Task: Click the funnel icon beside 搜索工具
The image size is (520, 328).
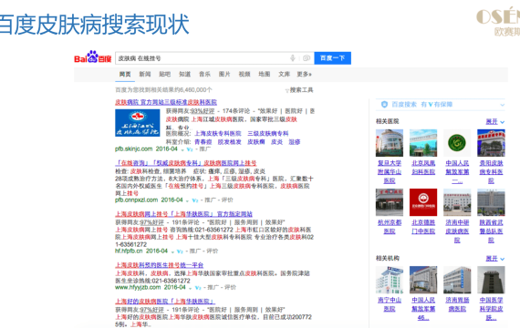Action: coord(286,90)
